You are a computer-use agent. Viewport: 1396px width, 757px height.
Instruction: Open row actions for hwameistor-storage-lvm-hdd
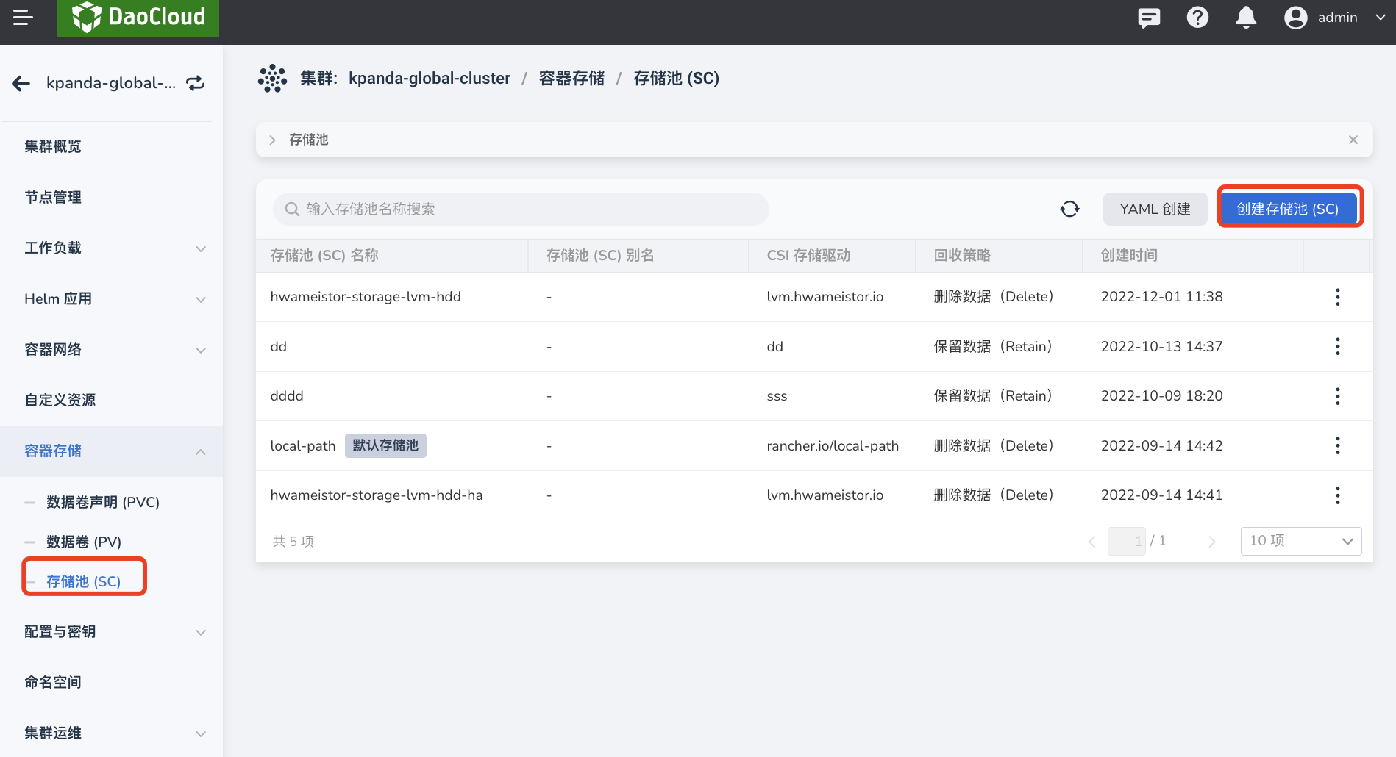click(x=1337, y=297)
